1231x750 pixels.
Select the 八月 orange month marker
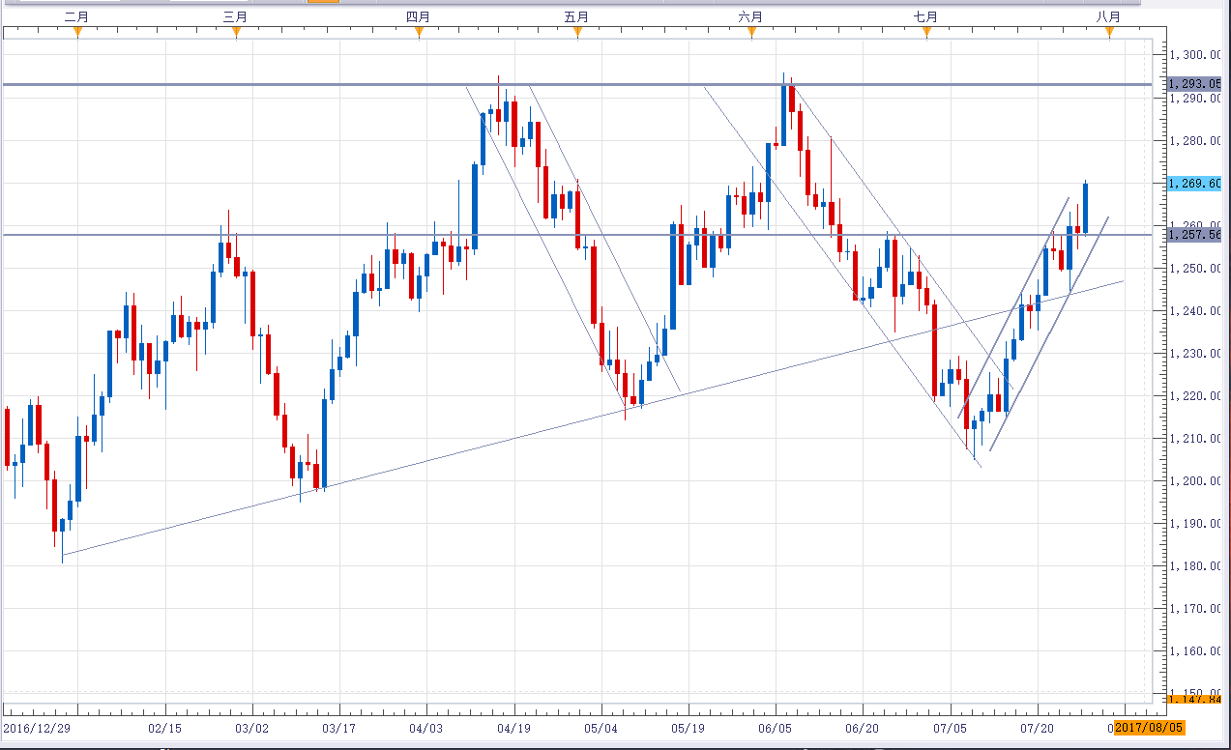click(x=1109, y=33)
